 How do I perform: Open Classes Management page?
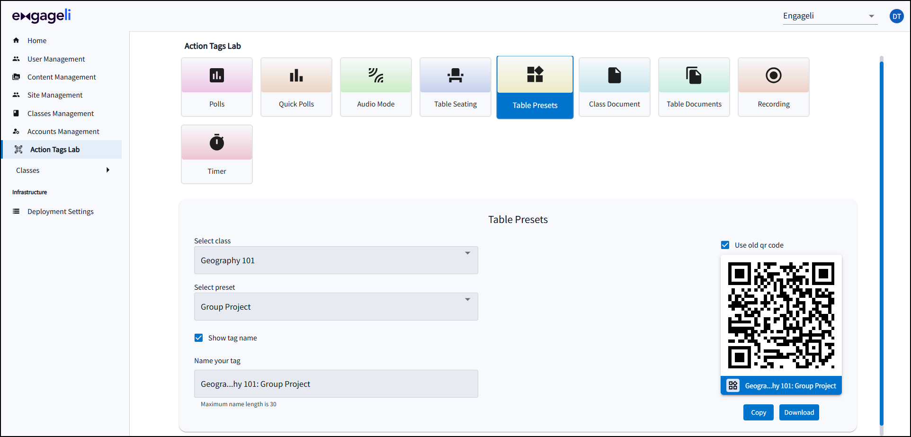tap(61, 113)
